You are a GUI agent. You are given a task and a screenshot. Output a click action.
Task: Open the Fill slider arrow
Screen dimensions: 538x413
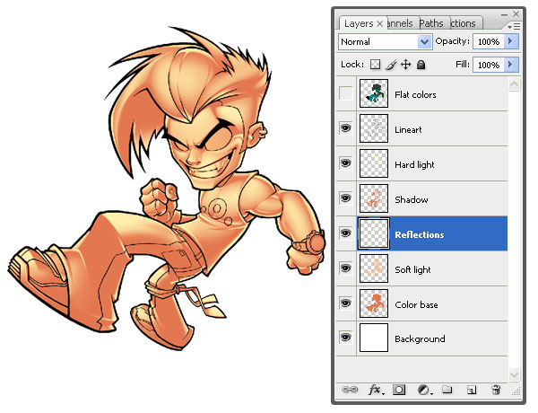(x=510, y=65)
